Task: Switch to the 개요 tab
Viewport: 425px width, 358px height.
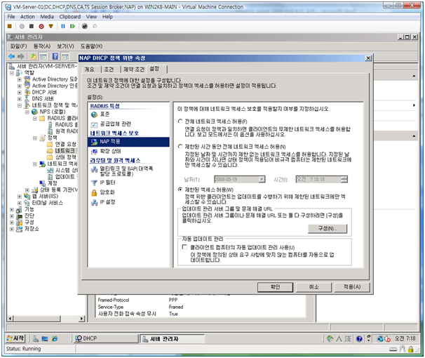Action: tap(90, 69)
